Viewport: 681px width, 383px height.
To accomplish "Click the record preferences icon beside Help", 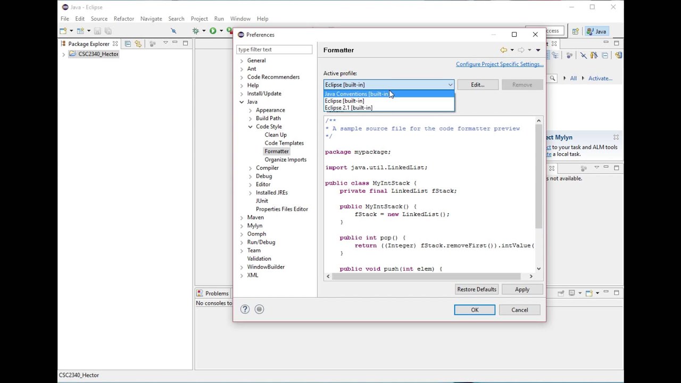I will pos(259,309).
